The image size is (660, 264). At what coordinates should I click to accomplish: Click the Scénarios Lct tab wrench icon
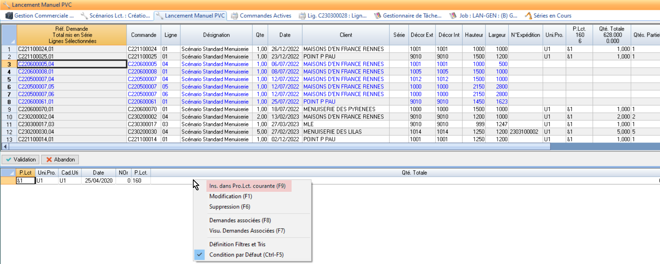point(84,16)
